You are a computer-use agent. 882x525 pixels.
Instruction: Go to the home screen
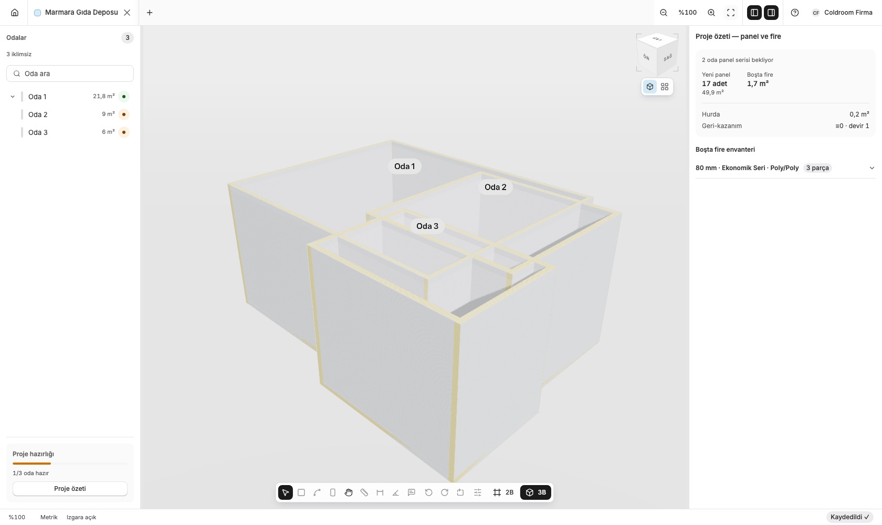15,13
